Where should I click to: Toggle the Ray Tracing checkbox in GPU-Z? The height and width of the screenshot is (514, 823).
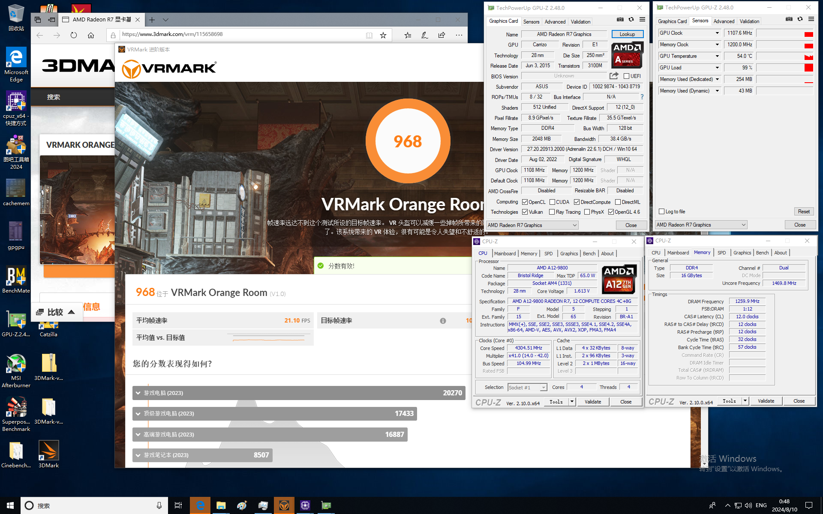[x=552, y=212]
